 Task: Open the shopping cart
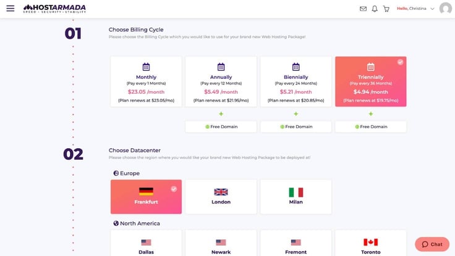tap(386, 9)
